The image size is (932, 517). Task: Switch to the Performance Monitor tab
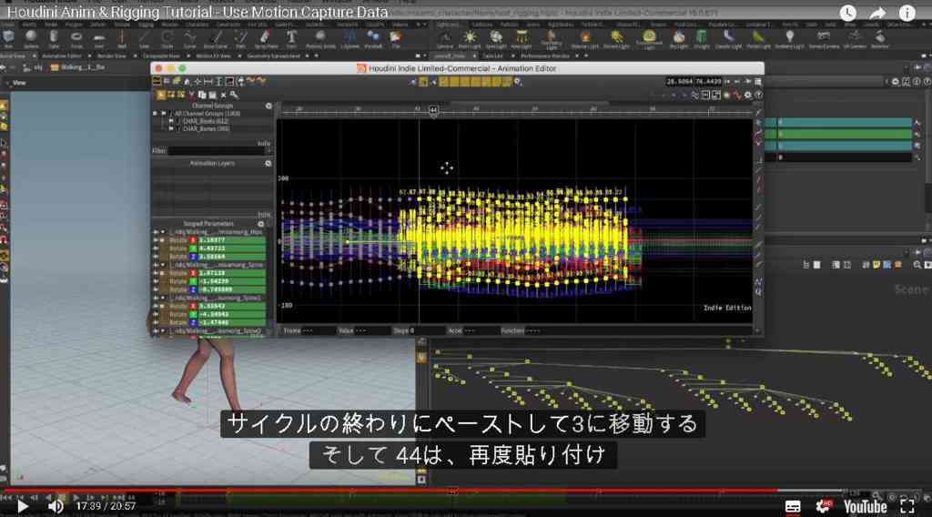pos(545,56)
